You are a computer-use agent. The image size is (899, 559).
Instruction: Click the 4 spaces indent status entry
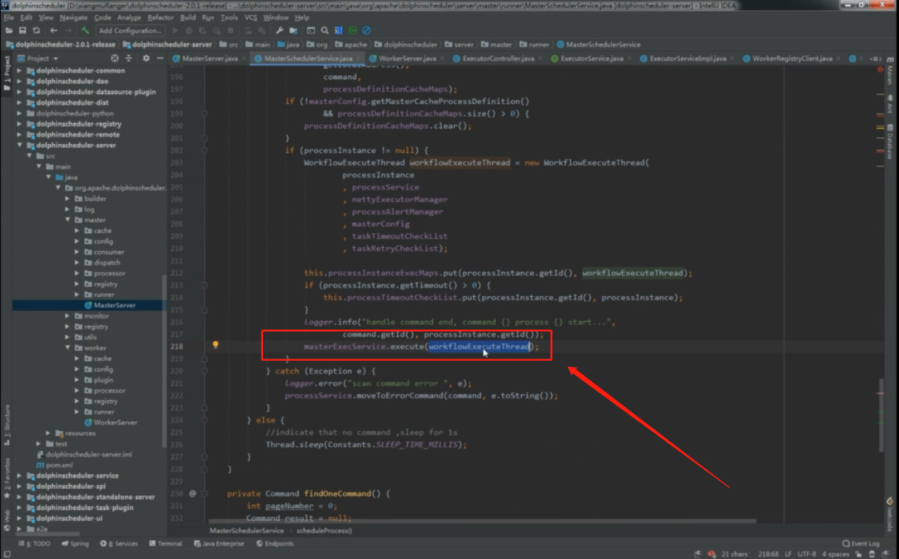[836, 554]
